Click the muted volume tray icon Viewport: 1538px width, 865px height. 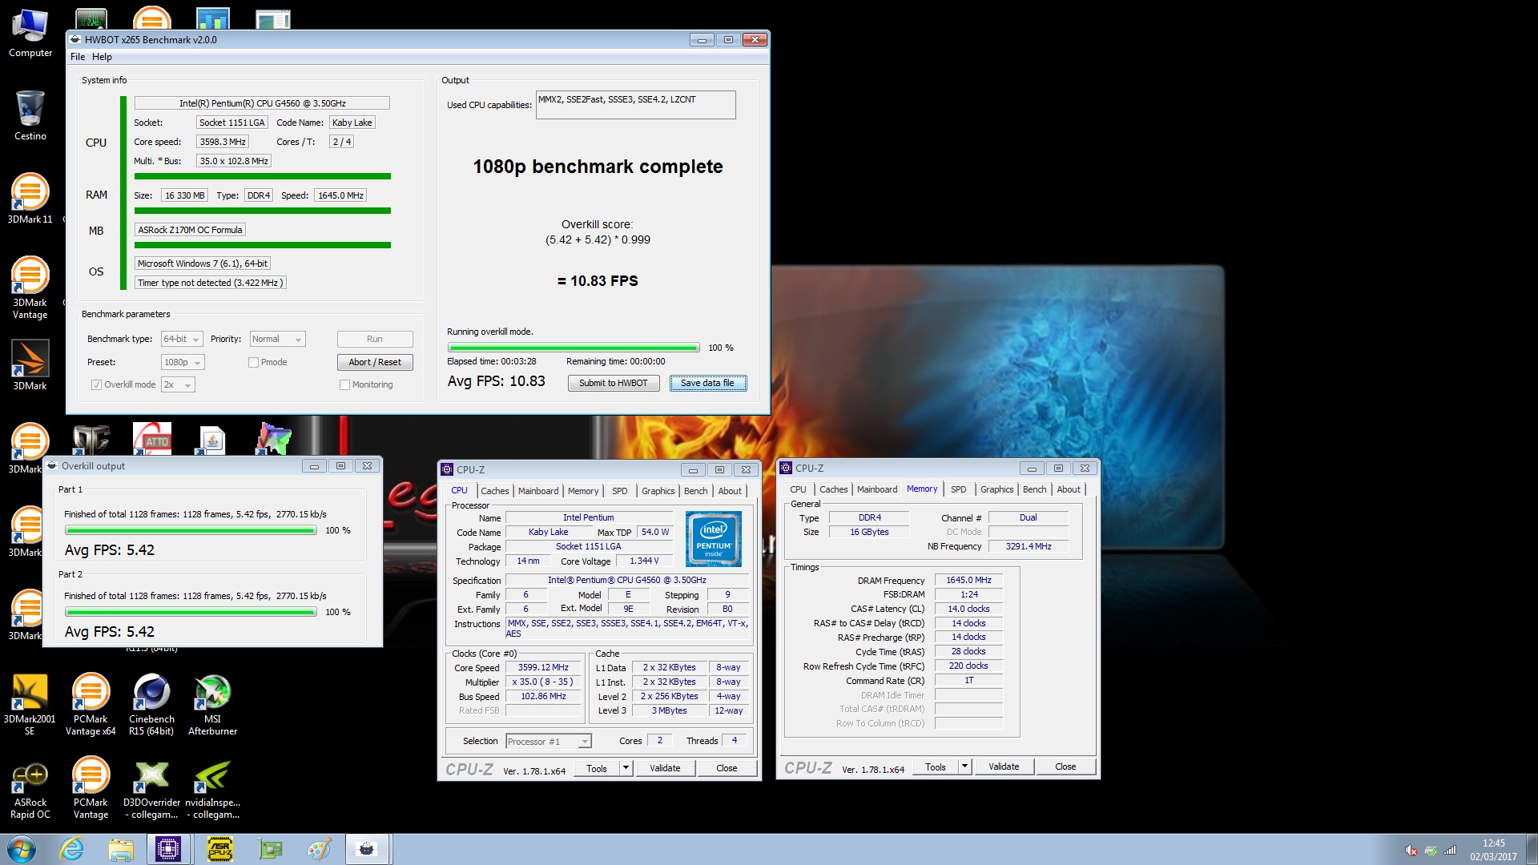(x=1411, y=851)
